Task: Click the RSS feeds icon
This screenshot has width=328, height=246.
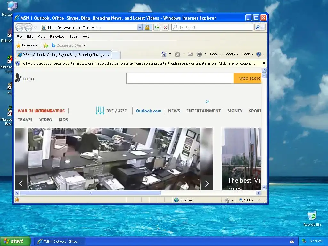Action: tap(177, 54)
